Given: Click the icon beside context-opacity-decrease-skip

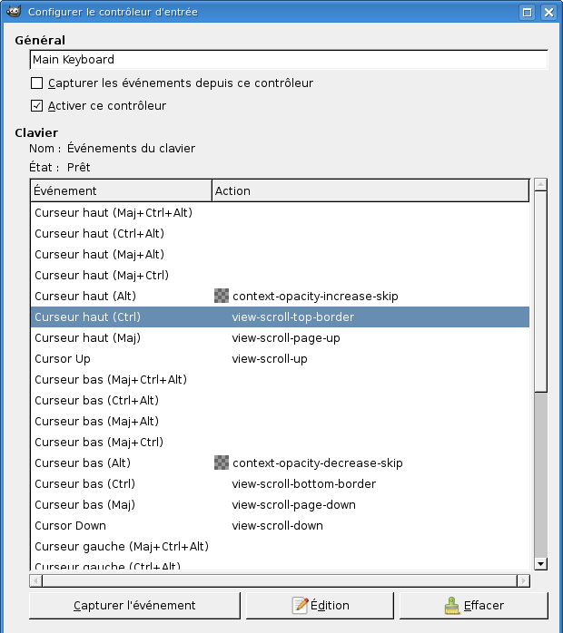Looking at the screenshot, I should (x=222, y=463).
